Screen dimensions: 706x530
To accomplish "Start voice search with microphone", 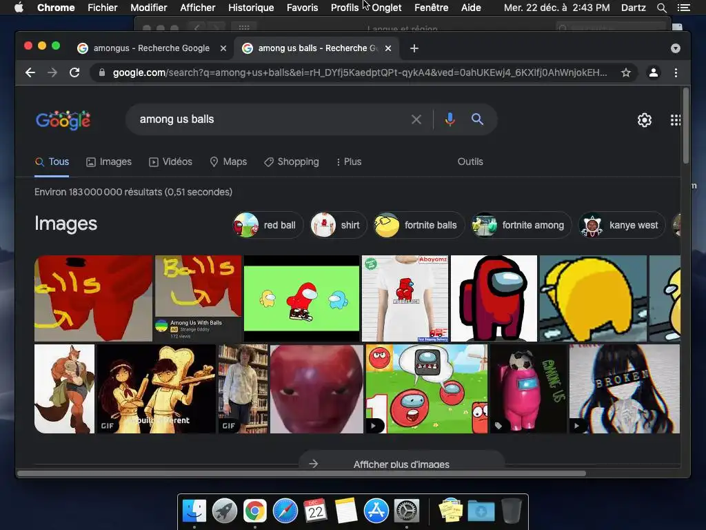I will pyautogui.click(x=450, y=119).
